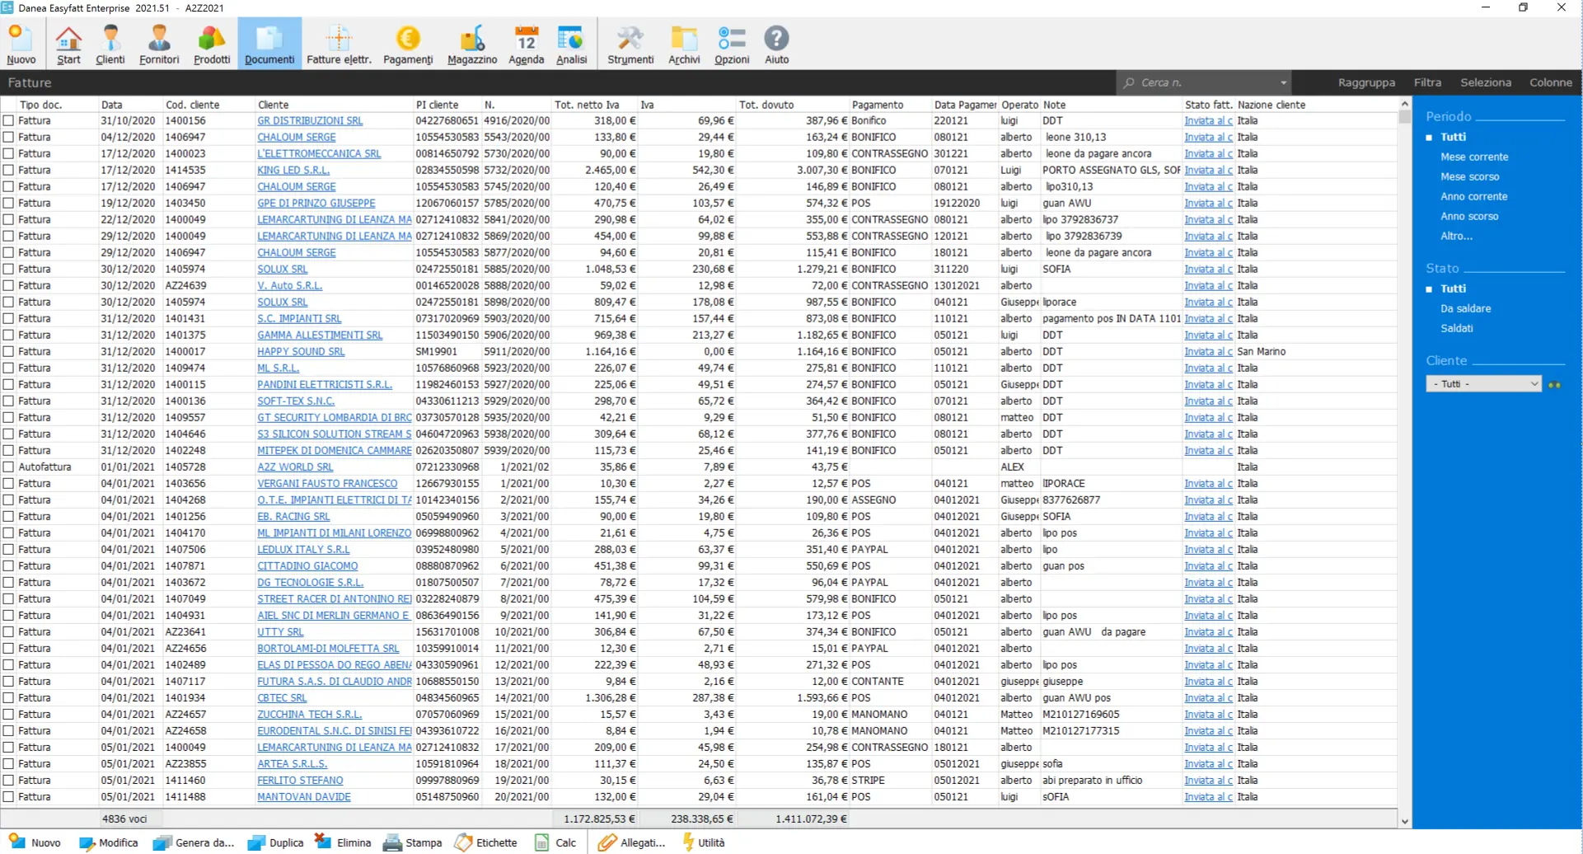Open the Filtra menu
This screenshot has width=1583, height=854.
coord(1427,82)
